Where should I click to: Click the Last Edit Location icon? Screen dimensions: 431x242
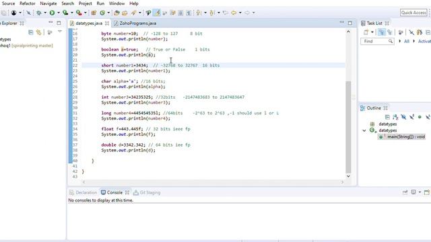pos(226,13)
